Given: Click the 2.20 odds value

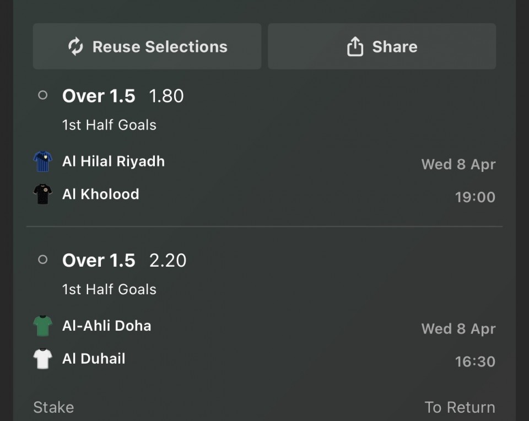Looking at the screenshot, I should click(168, 260).
